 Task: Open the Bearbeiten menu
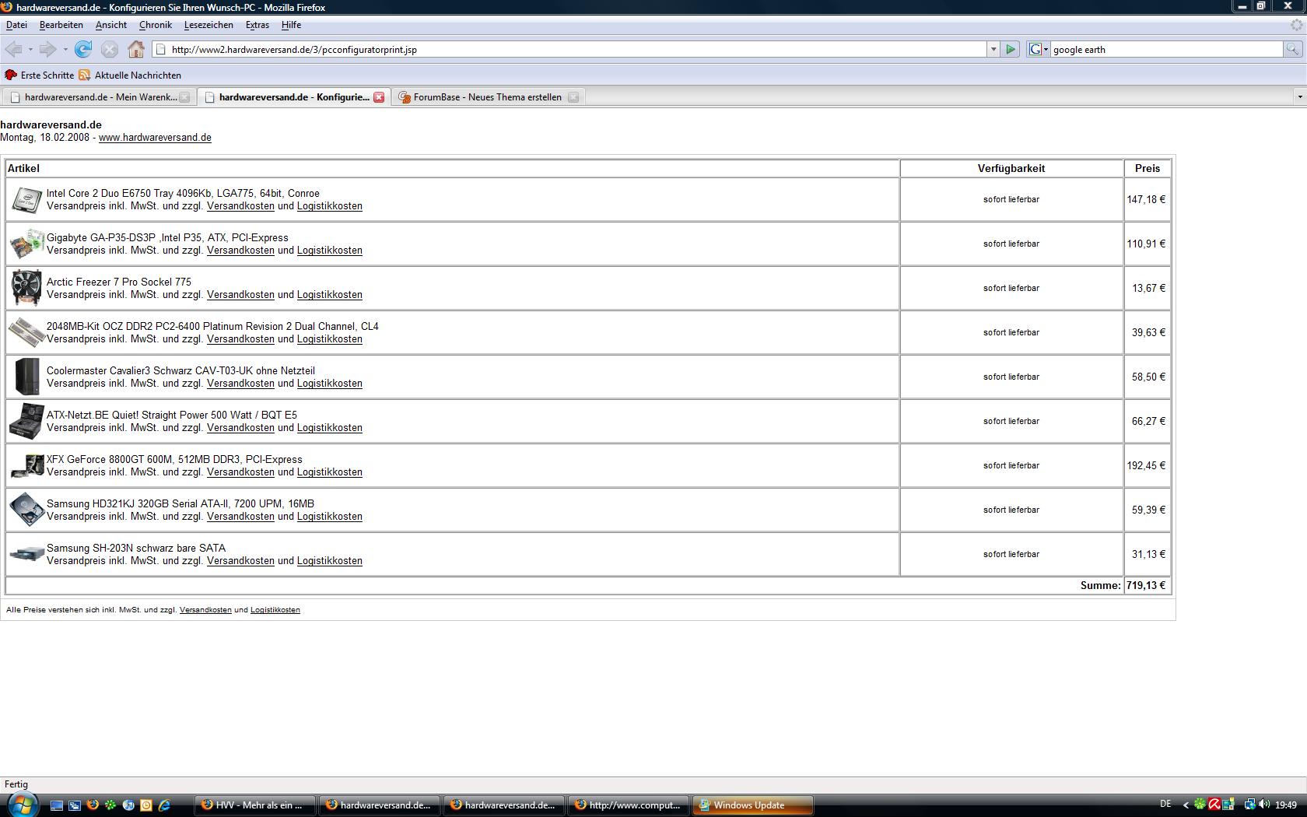pyautogui.click(x=61, y=25)
